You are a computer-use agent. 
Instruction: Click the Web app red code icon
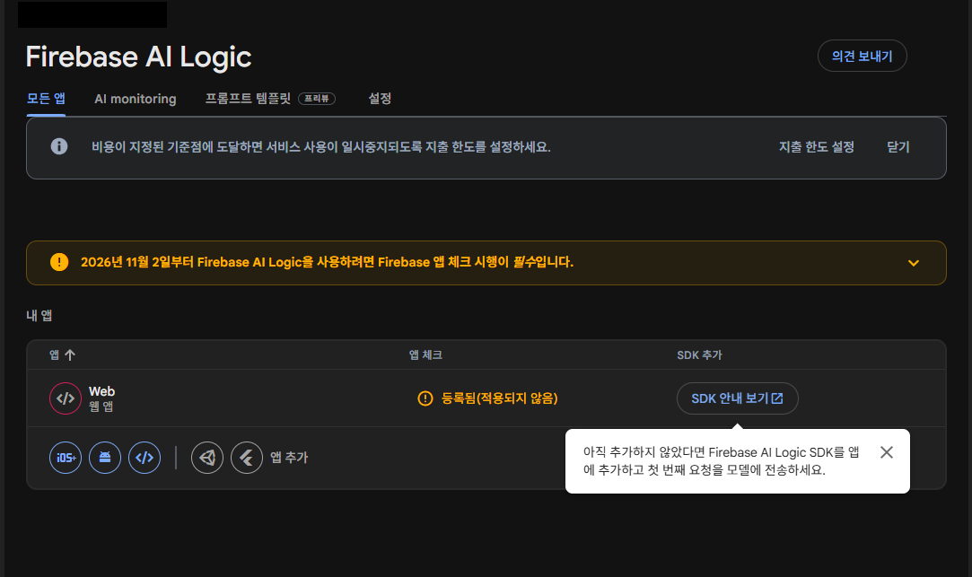[x=66, y=398]
